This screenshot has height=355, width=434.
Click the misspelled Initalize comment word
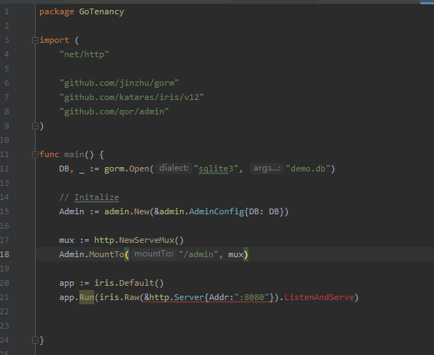point(96,197)
